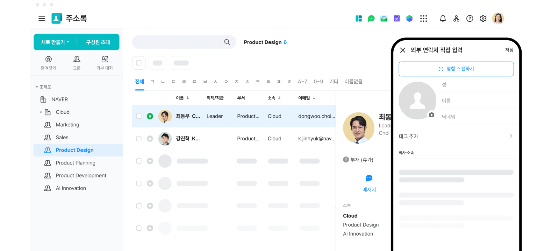The width and height of the screenshot is (537, 251).
Task: Open the settings gear icon
Action: pyautogui.click(x=483, y=19)
